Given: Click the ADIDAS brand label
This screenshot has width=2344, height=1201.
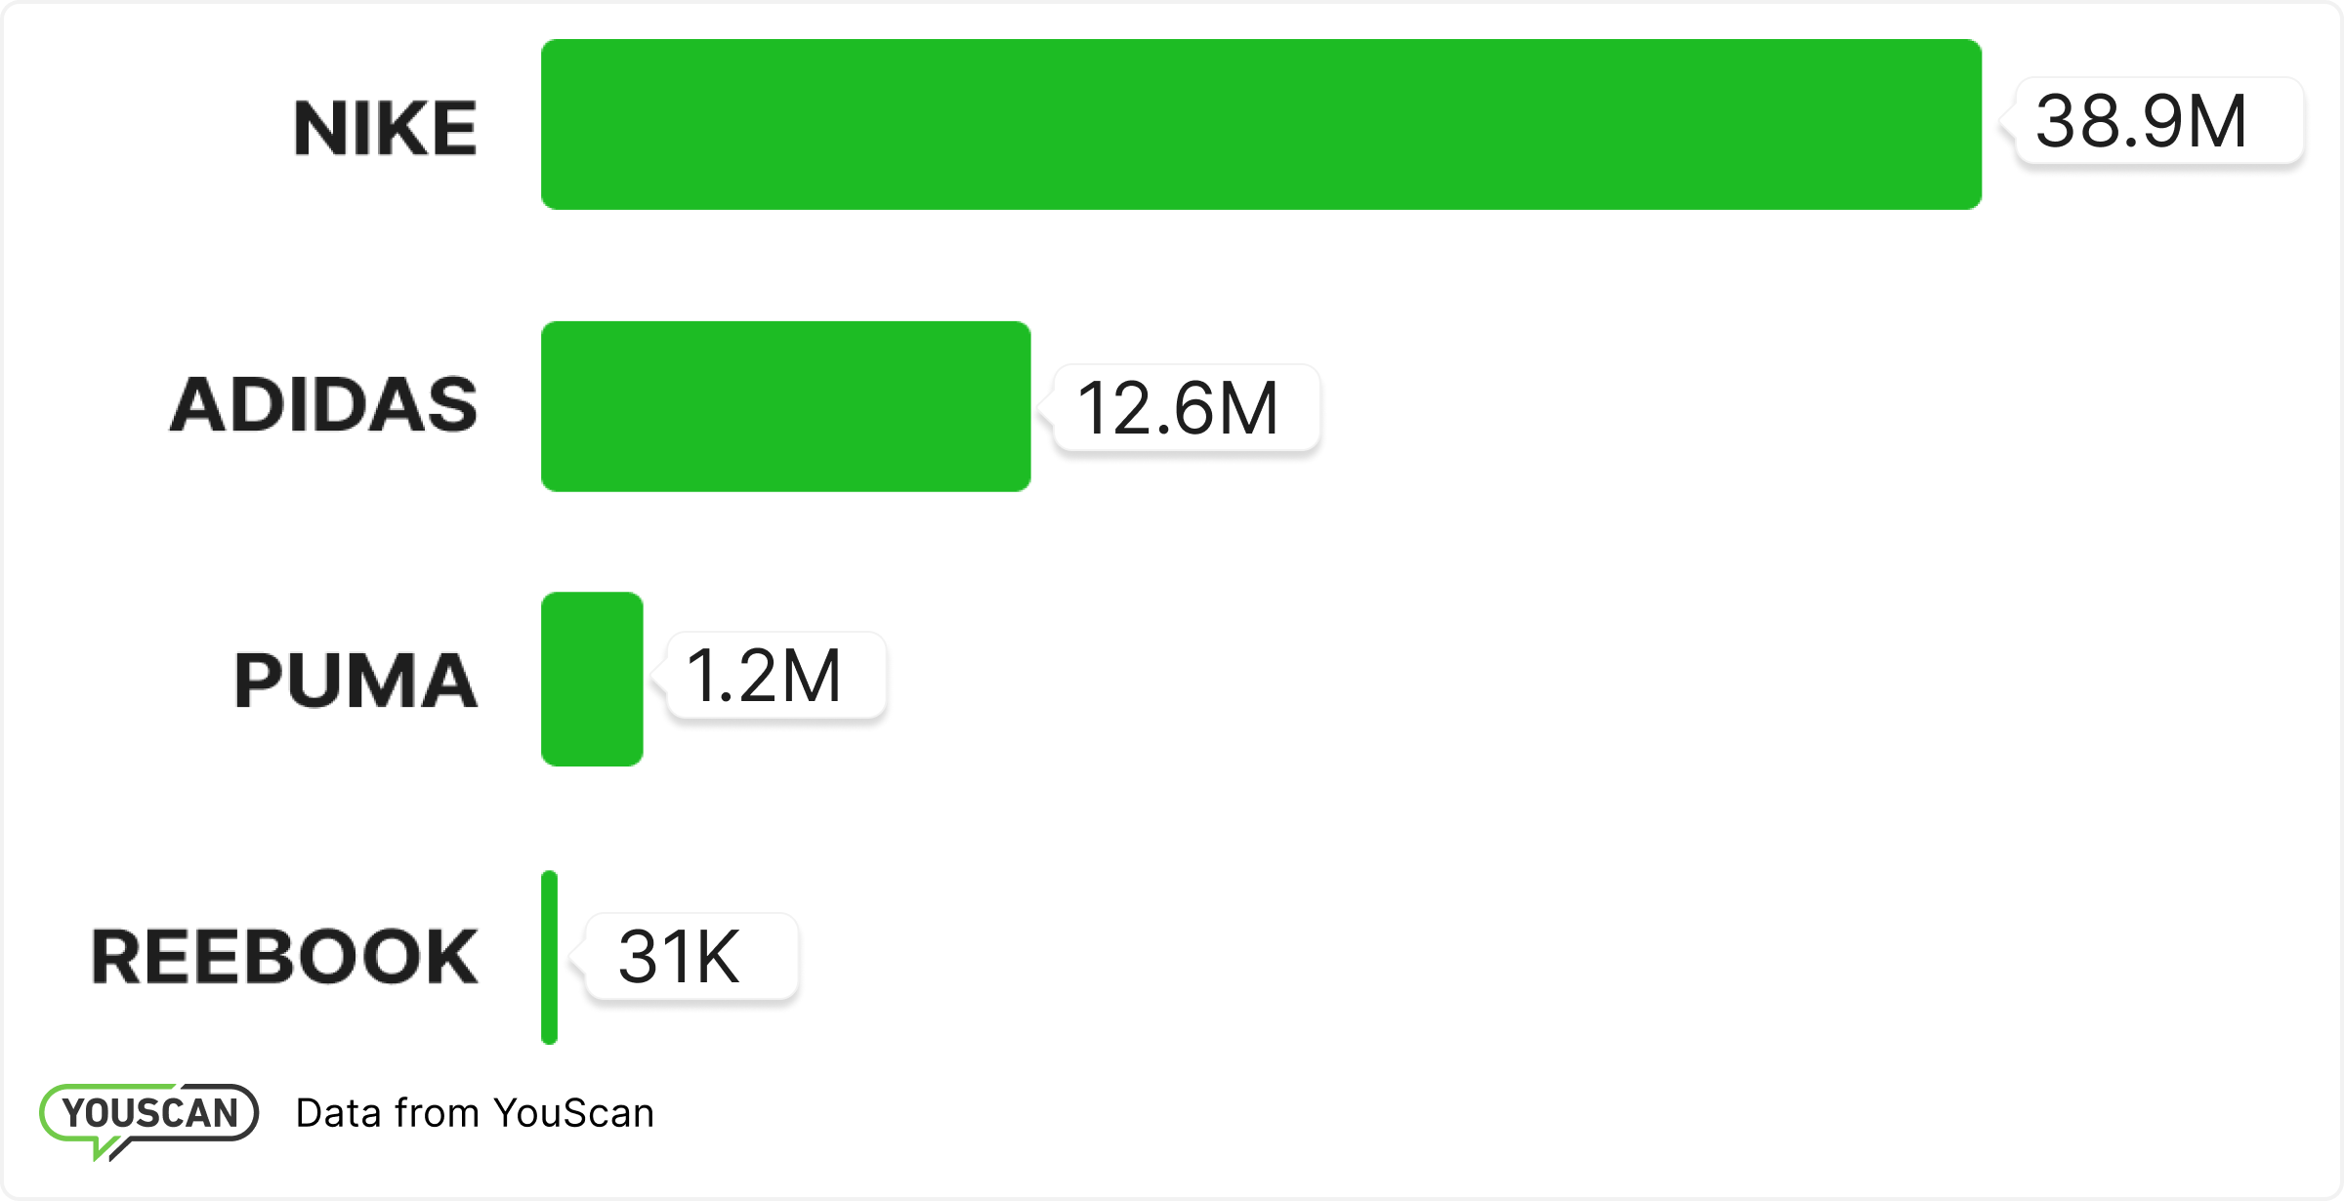Looking at the screenshot, I should 324,405.
